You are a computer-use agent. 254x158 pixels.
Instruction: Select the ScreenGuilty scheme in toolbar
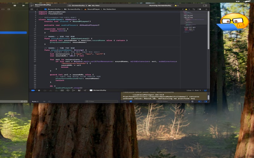point(77,5)
